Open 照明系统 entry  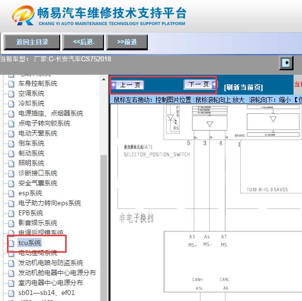point(31,163)
